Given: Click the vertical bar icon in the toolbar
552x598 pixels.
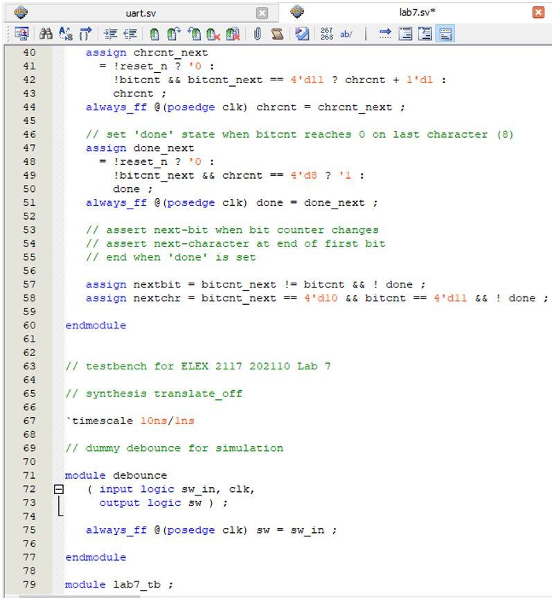Looking at the screenshot, I should point(366,34).
